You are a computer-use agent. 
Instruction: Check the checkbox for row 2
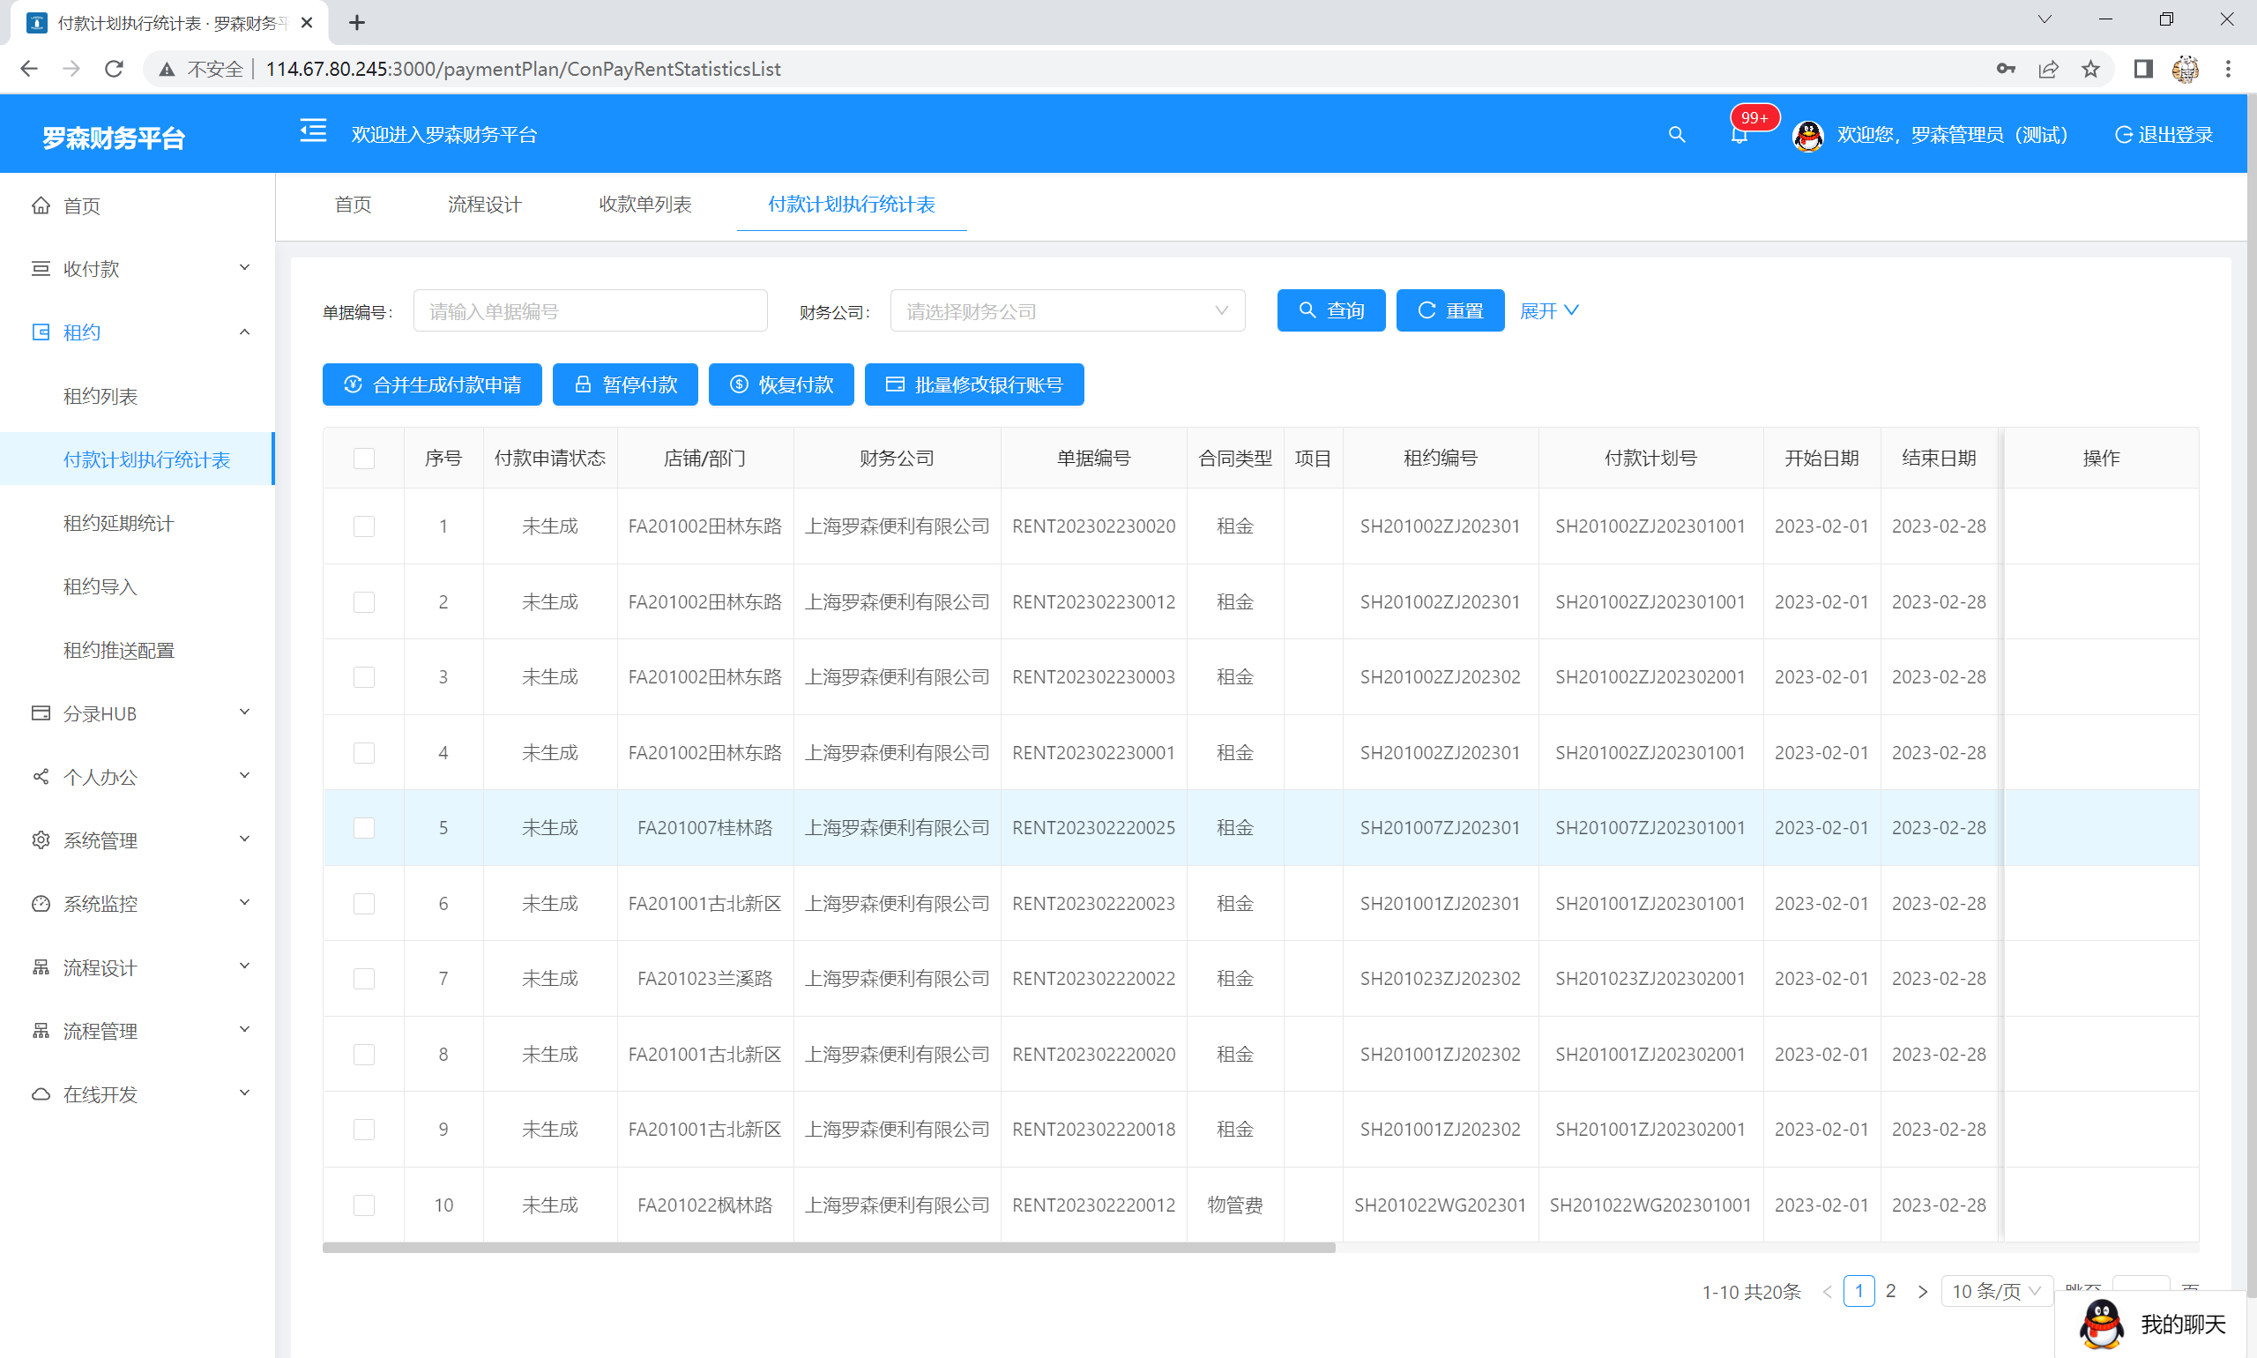click(364, 602)
